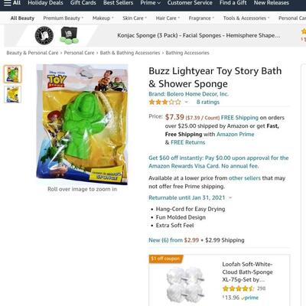Click New (6) from $2.99 offer link
This screenshot has height=306, width=306.
click(174, 240)
